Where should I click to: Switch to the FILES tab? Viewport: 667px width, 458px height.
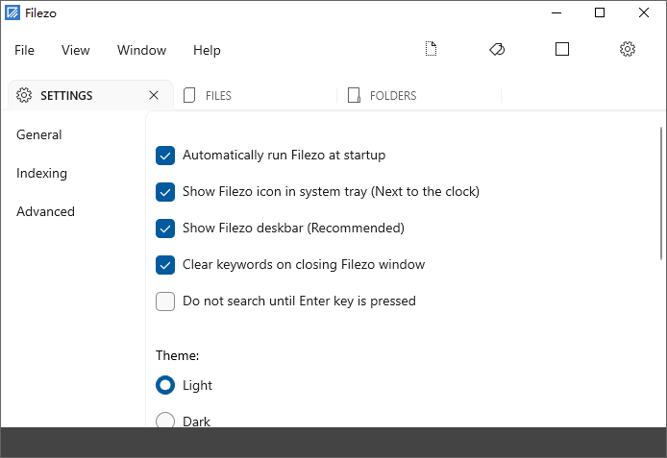point(255,95)
